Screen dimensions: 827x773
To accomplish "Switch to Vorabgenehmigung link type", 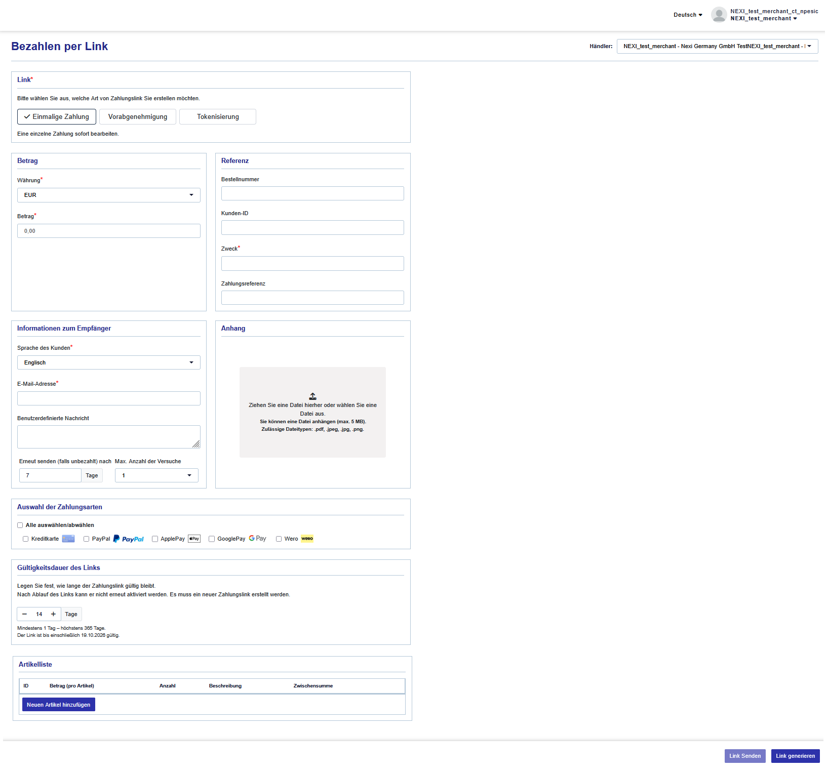I will tap(138, 116).
